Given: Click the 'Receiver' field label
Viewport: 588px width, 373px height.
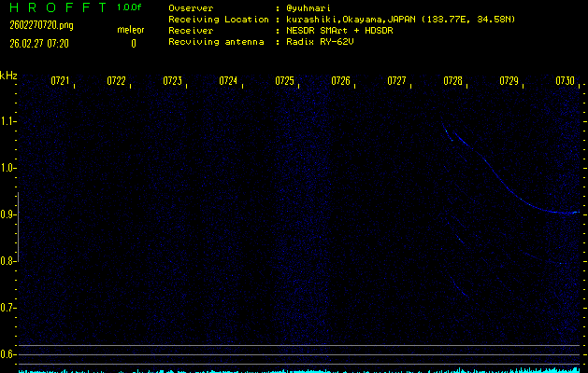Looking at the screenshot, I should pos(191,31).
